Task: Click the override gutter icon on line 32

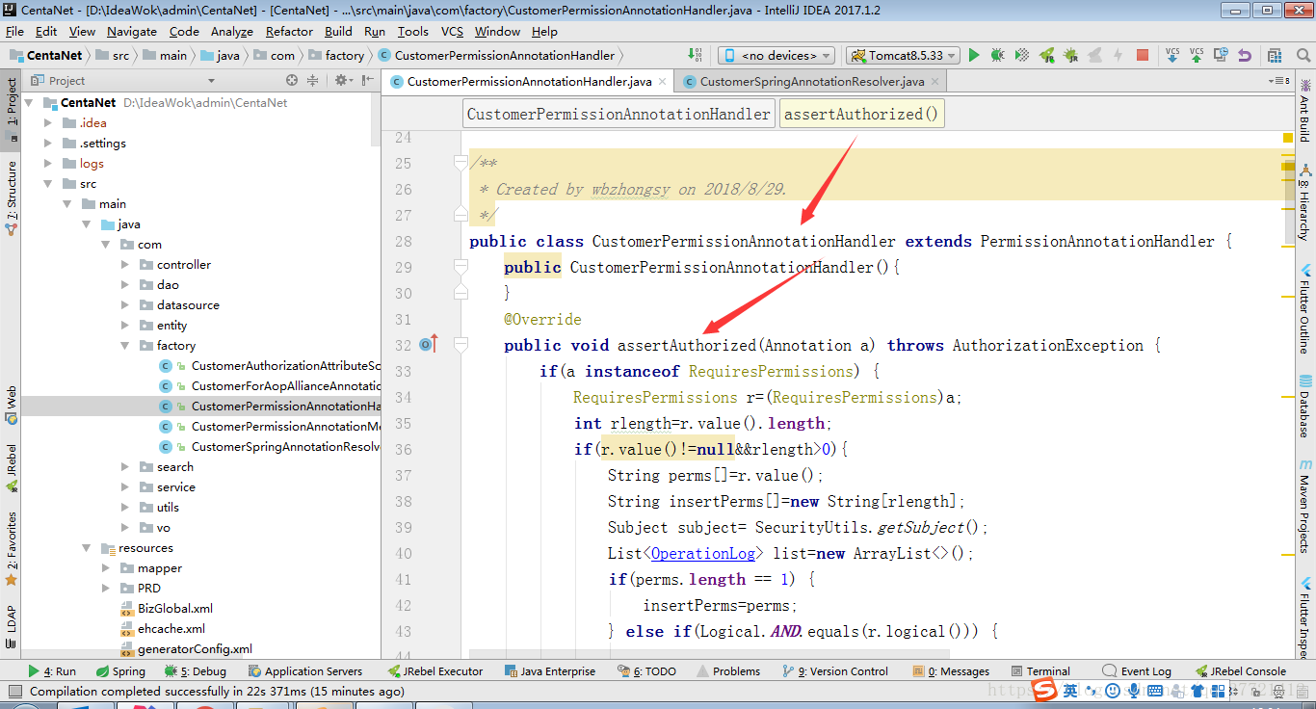Action: pyautogui.click(x=429, y=344)
